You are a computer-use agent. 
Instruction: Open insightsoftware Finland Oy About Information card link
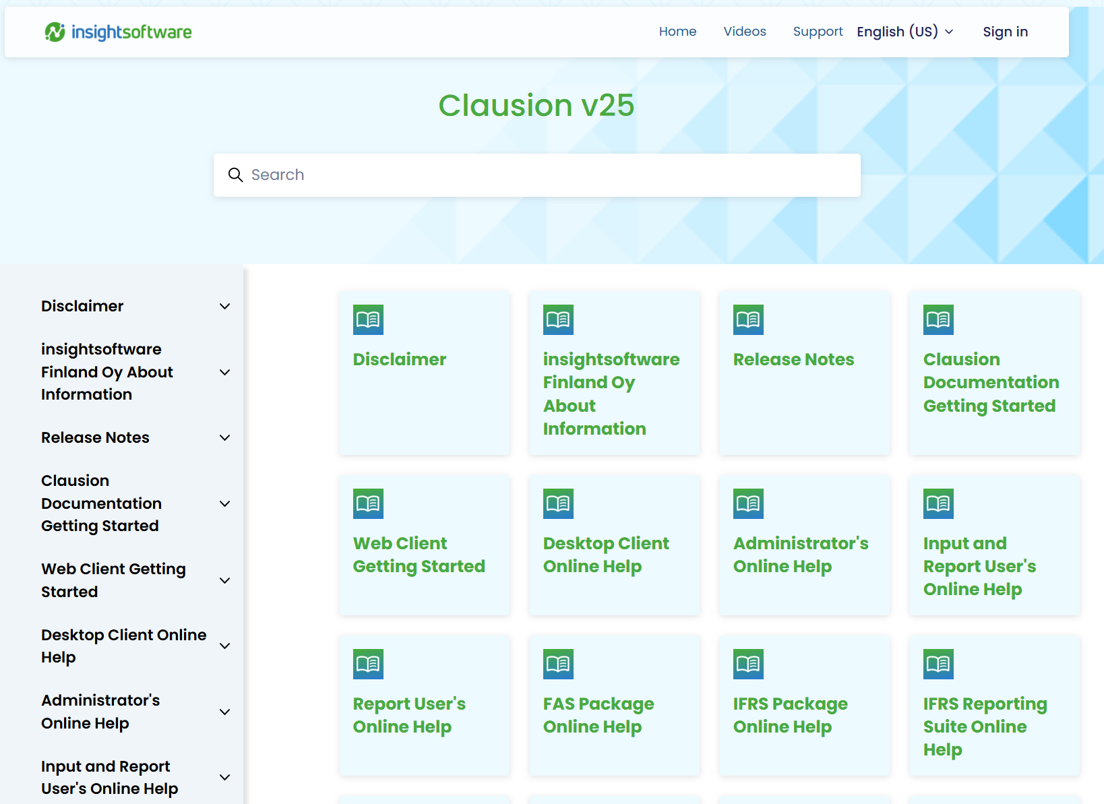(x=611, y=394)
